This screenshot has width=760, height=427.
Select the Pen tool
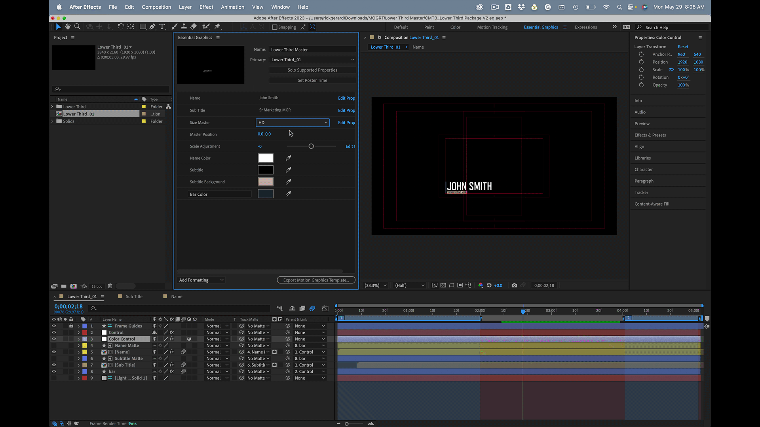pos(152,26)
